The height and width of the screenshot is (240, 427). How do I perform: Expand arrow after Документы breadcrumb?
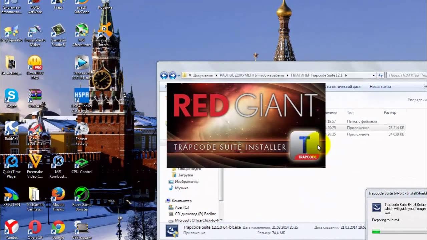217,75
